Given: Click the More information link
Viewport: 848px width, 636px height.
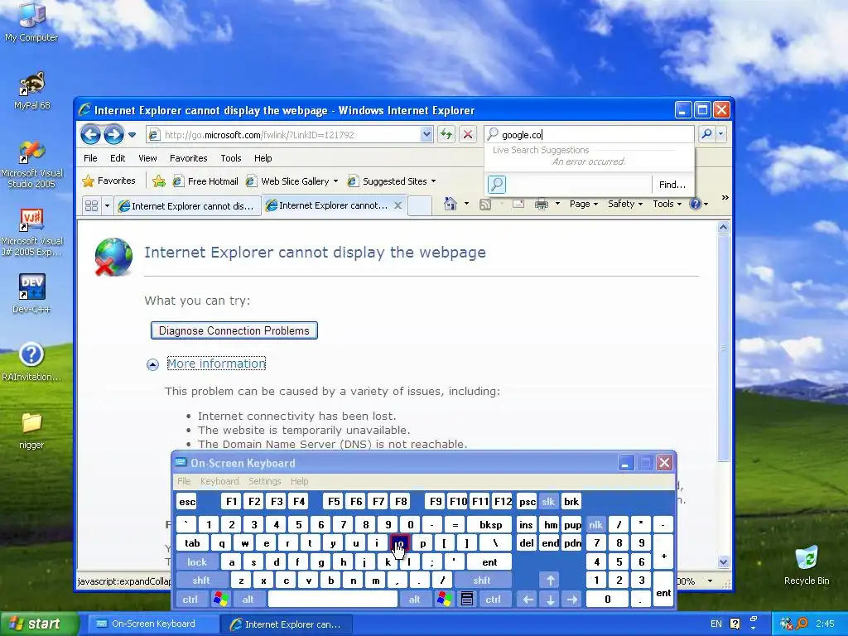Looking at the screenshot, I should 216,364.
